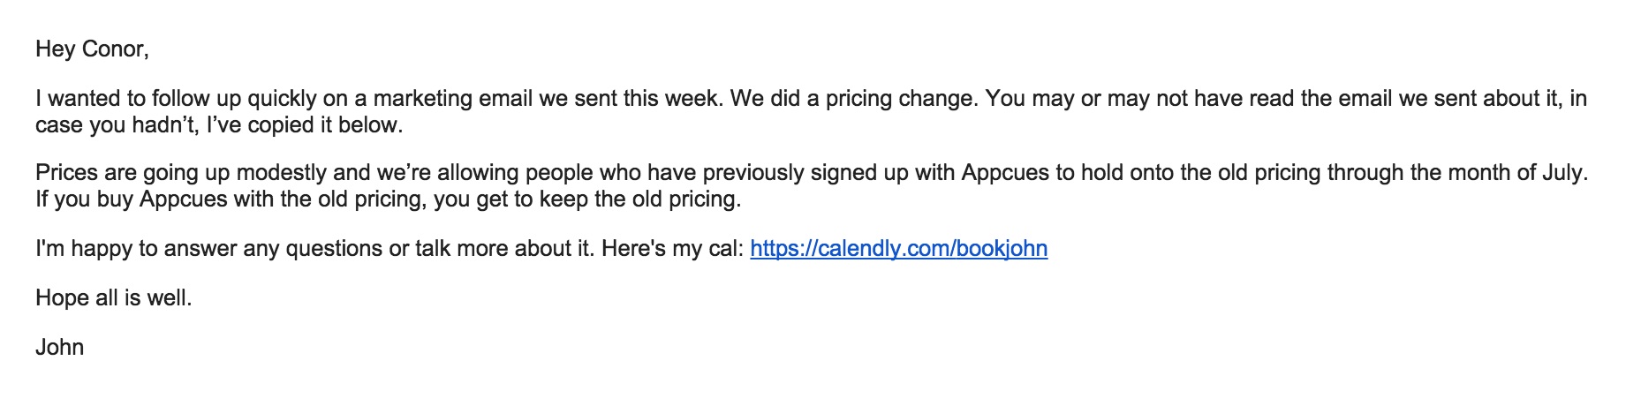Click the phrase "I wanted to follow up quickly"
Image resolution: width=1641 pixels, height=406 pixels.
click(170, 98)
